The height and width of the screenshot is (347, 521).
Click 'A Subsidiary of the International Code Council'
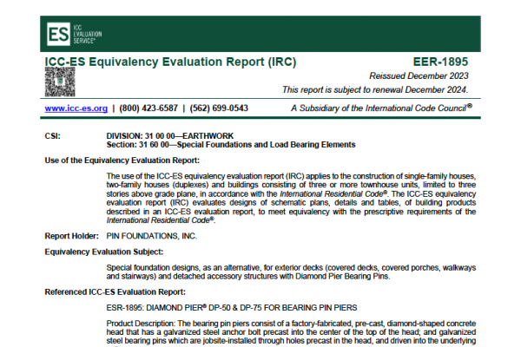pyautogui.click(x=381, y=108)
